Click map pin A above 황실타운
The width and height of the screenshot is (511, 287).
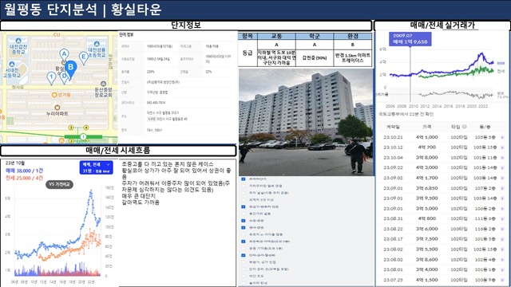64,55
